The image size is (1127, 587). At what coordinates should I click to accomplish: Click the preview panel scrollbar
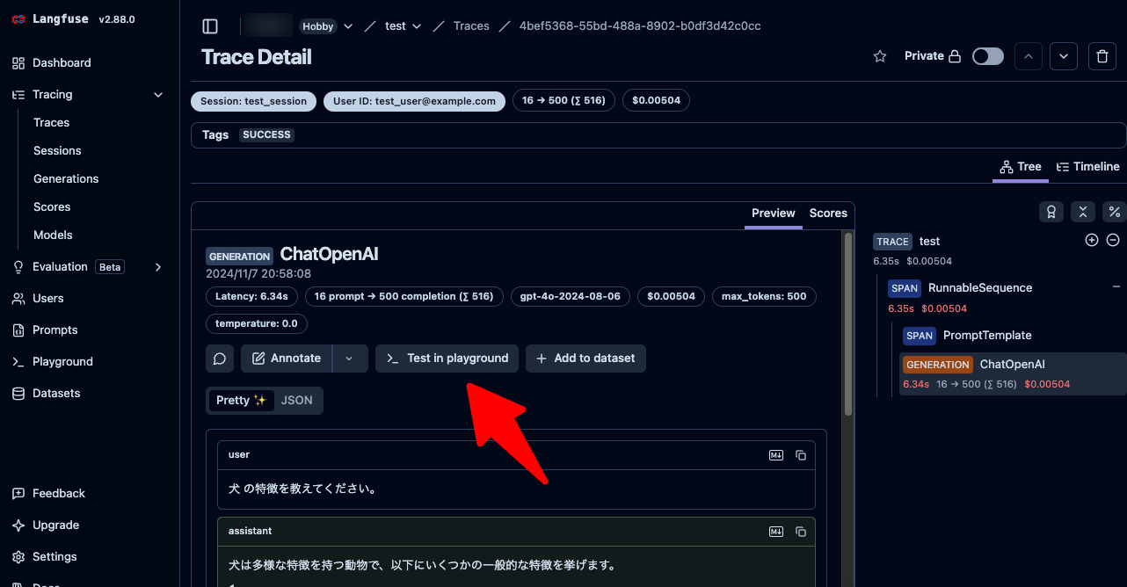[x=848, y=323]
